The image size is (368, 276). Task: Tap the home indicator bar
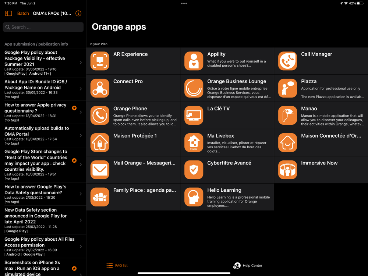184,273
